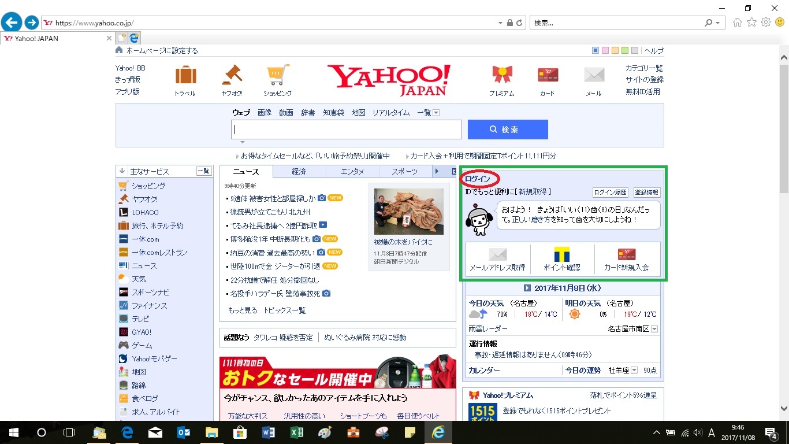Select the 知恵袋 search type

pyautogui.click(x=333, y=113)
